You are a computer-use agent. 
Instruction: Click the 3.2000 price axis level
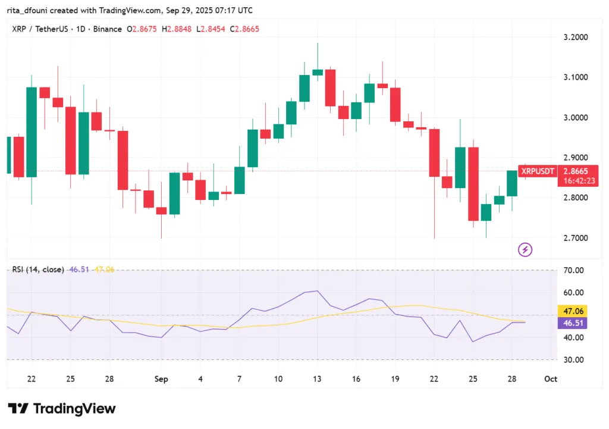coord(575,37)
